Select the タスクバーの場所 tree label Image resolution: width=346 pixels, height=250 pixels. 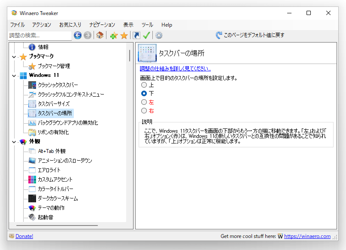(55, 113)
